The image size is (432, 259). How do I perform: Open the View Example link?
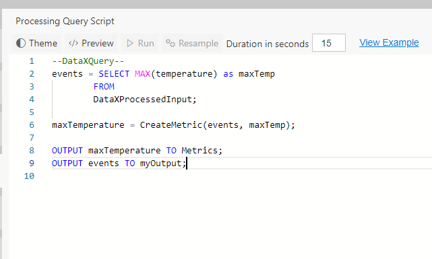389,42
